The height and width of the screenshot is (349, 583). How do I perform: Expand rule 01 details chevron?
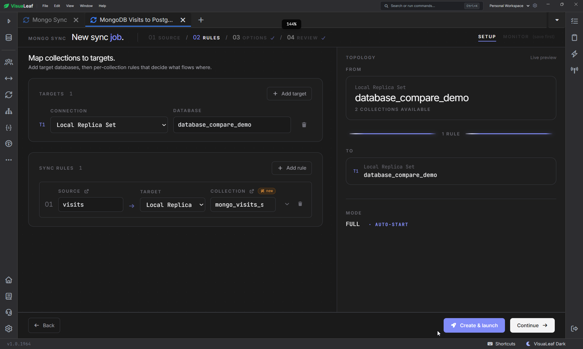(x=287, y=204)
